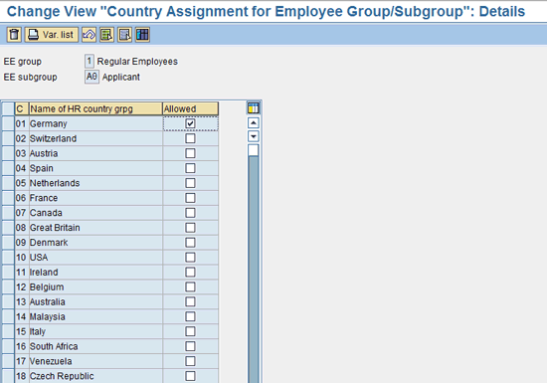
Task: Click the 'Netherlands' country name cell
Action: click(x=95, y=183)
